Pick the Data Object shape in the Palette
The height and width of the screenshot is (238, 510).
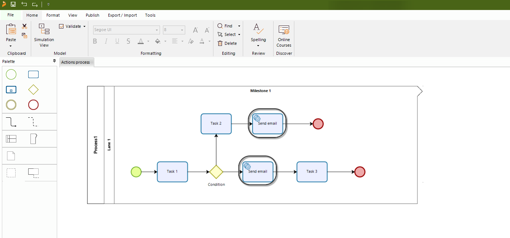(x=11, y=156)
